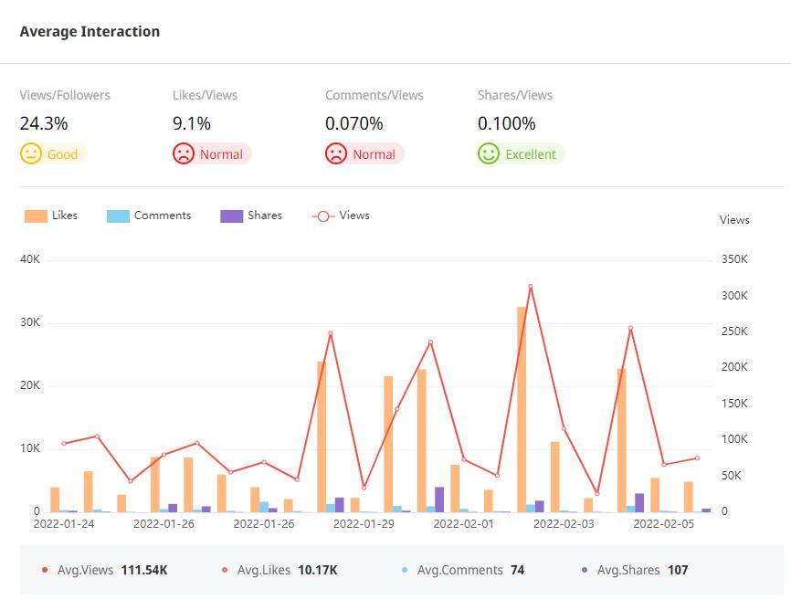Click the 2022-01-24 x-axis date label
This screenshot has width=791, height=610.
pos(63,524)
